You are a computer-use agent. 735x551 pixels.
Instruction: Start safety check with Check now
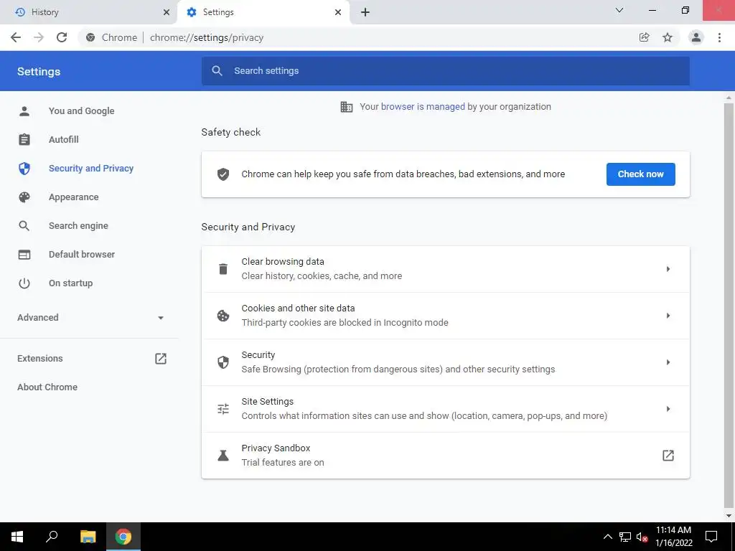[640, 174]
